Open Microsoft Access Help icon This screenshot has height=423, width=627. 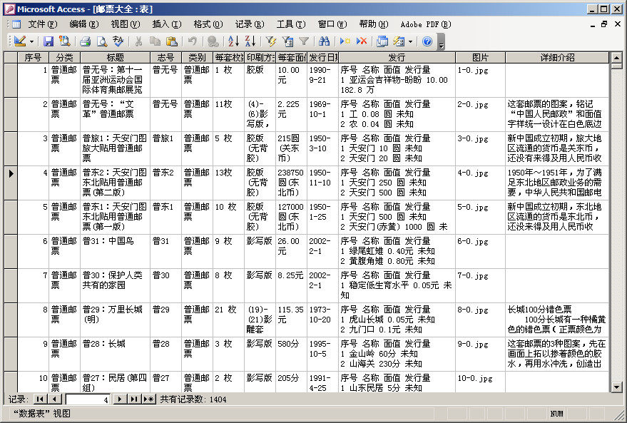click(427, 41)
